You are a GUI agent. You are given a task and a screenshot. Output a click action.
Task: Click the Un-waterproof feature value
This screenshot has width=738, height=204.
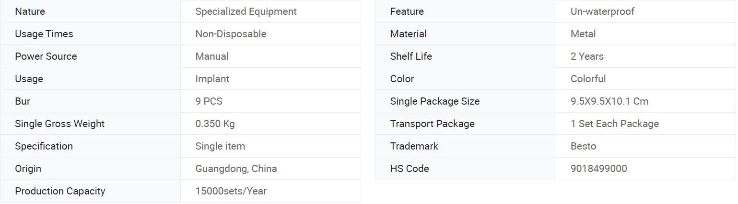[x=602, y=11]
